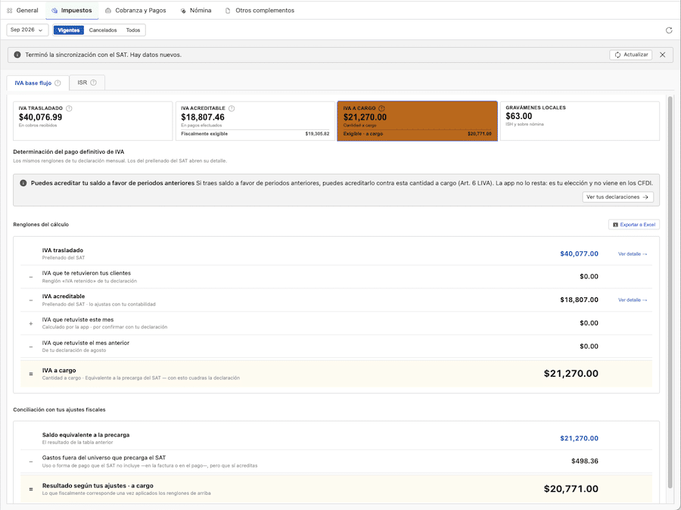681x510 pixels.
Task: Click the 'Conciliación con tus ajustes fiscales' heading
Action: pos(59,409)
